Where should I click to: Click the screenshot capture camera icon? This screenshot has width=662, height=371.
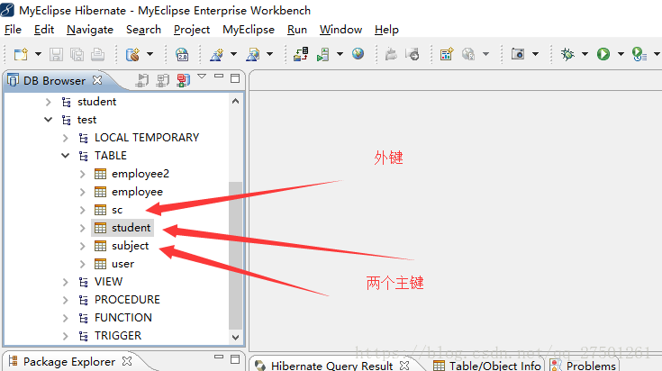[518, 54]
